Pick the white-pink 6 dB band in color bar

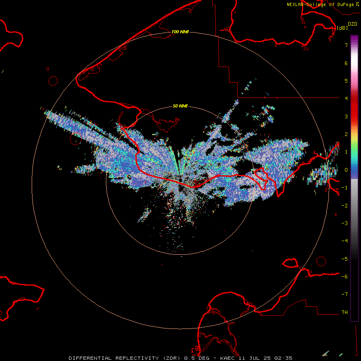[x=354, y=63]
